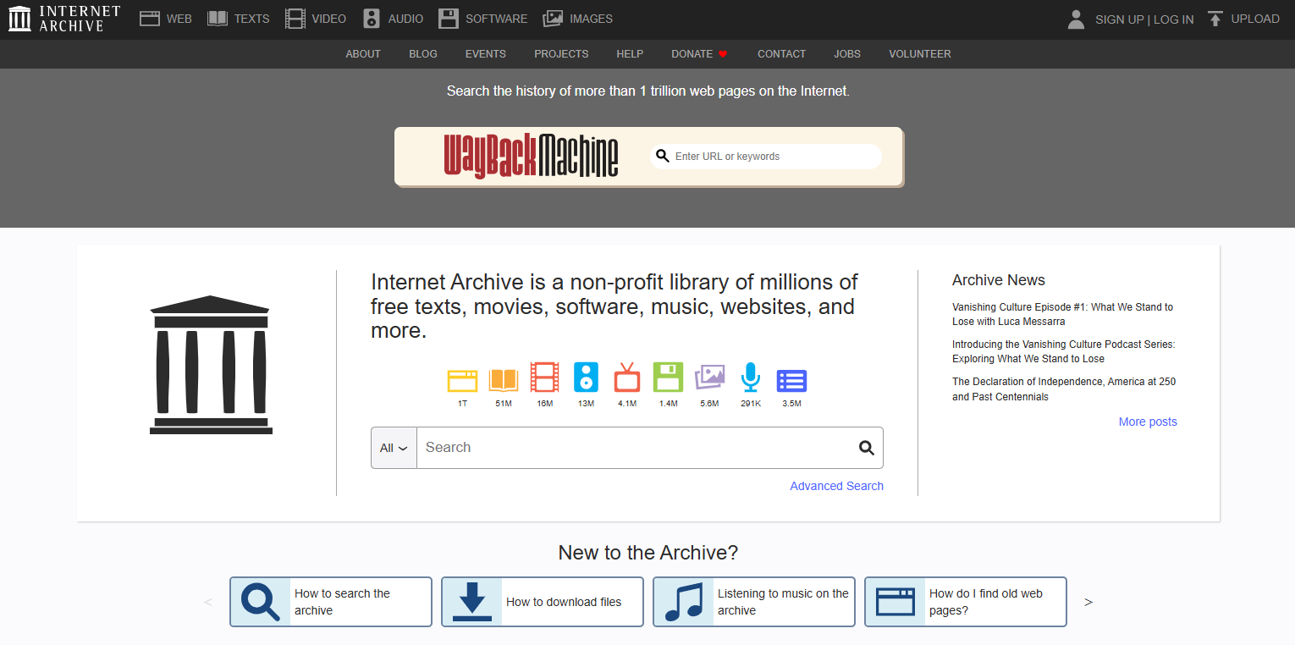Open the Internet Archive home logo
This screenshot has width=1295, height=645.
coord(64,19)
